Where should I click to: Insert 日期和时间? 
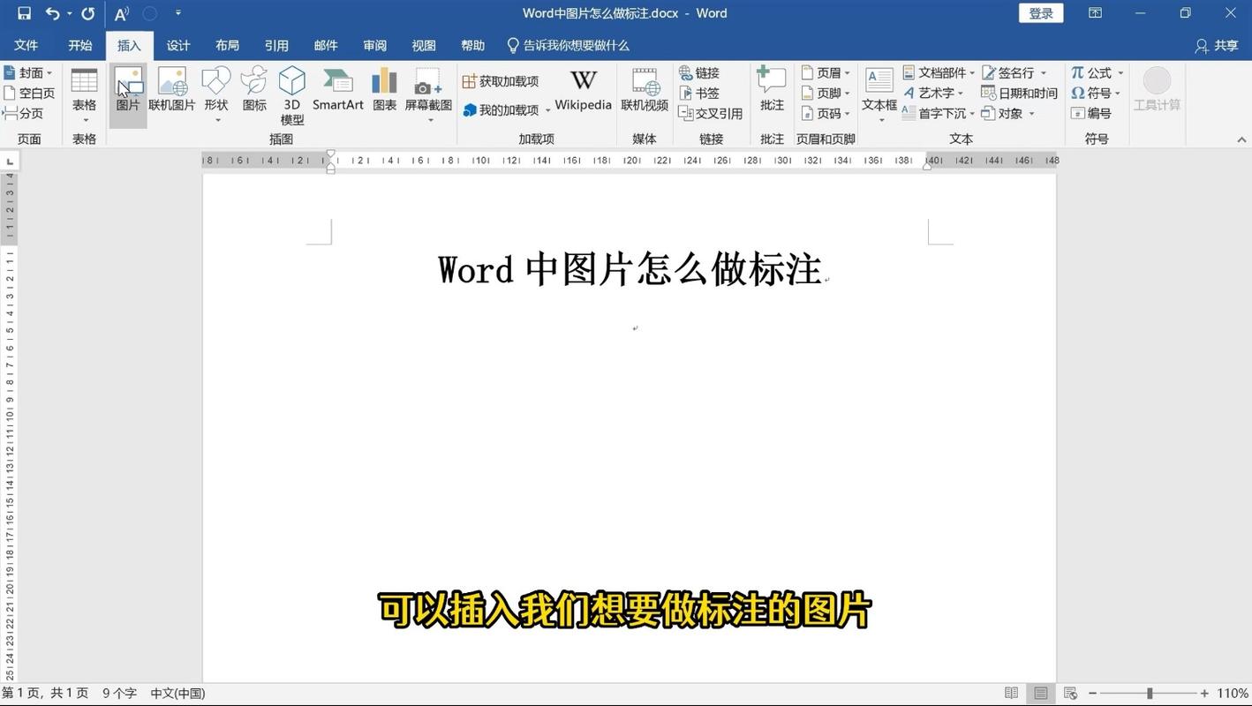[1019, 93]
